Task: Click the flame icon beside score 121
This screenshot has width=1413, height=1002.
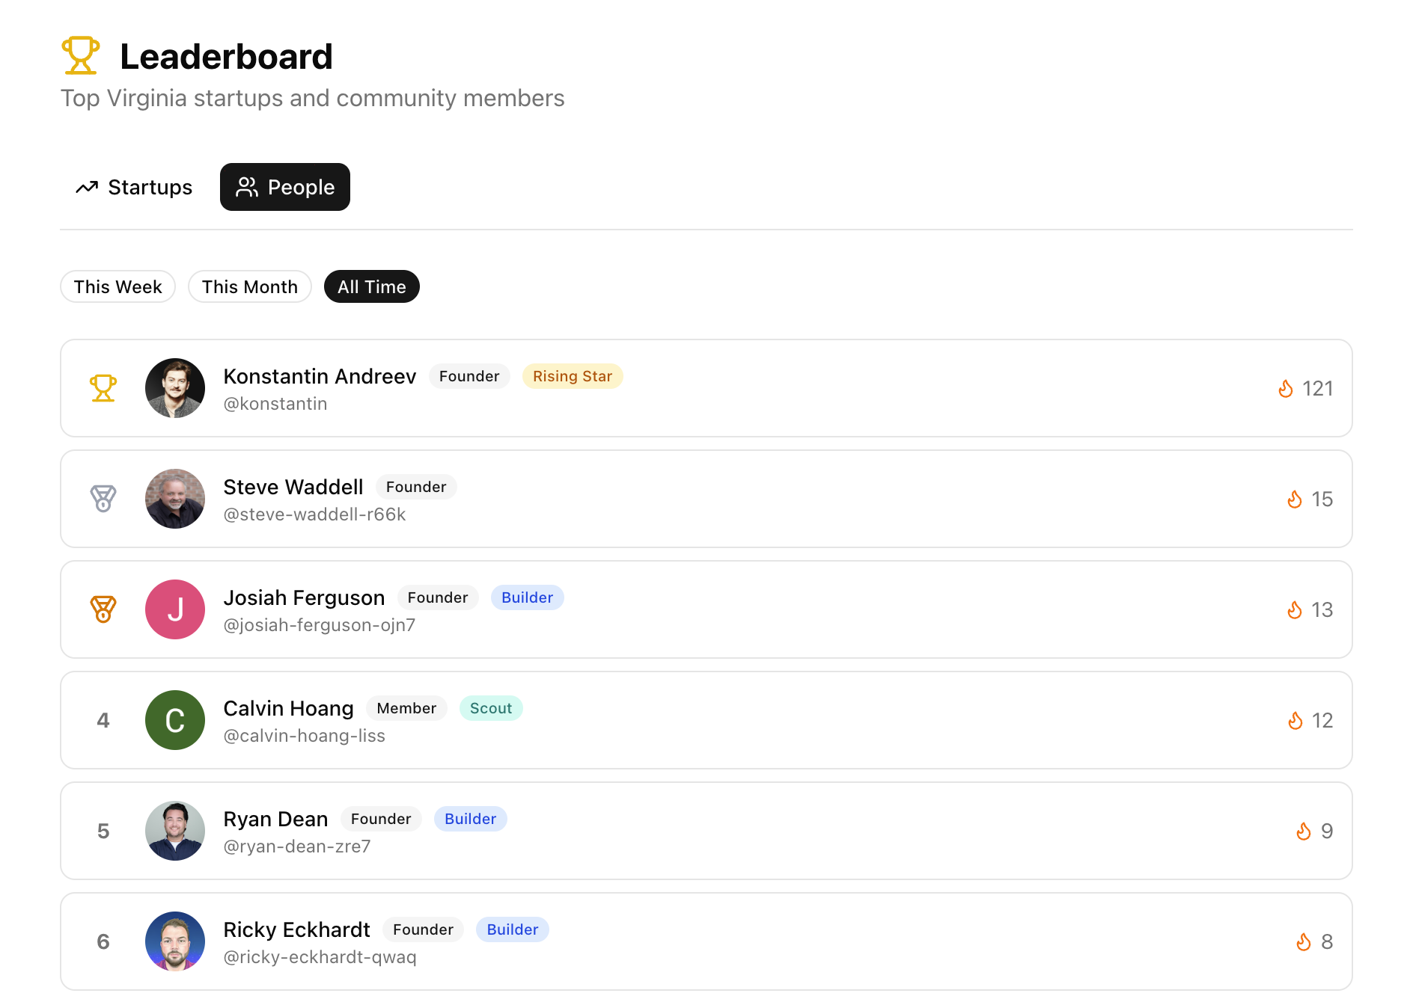Action: pyautogui.click(x=1286, y=389)
